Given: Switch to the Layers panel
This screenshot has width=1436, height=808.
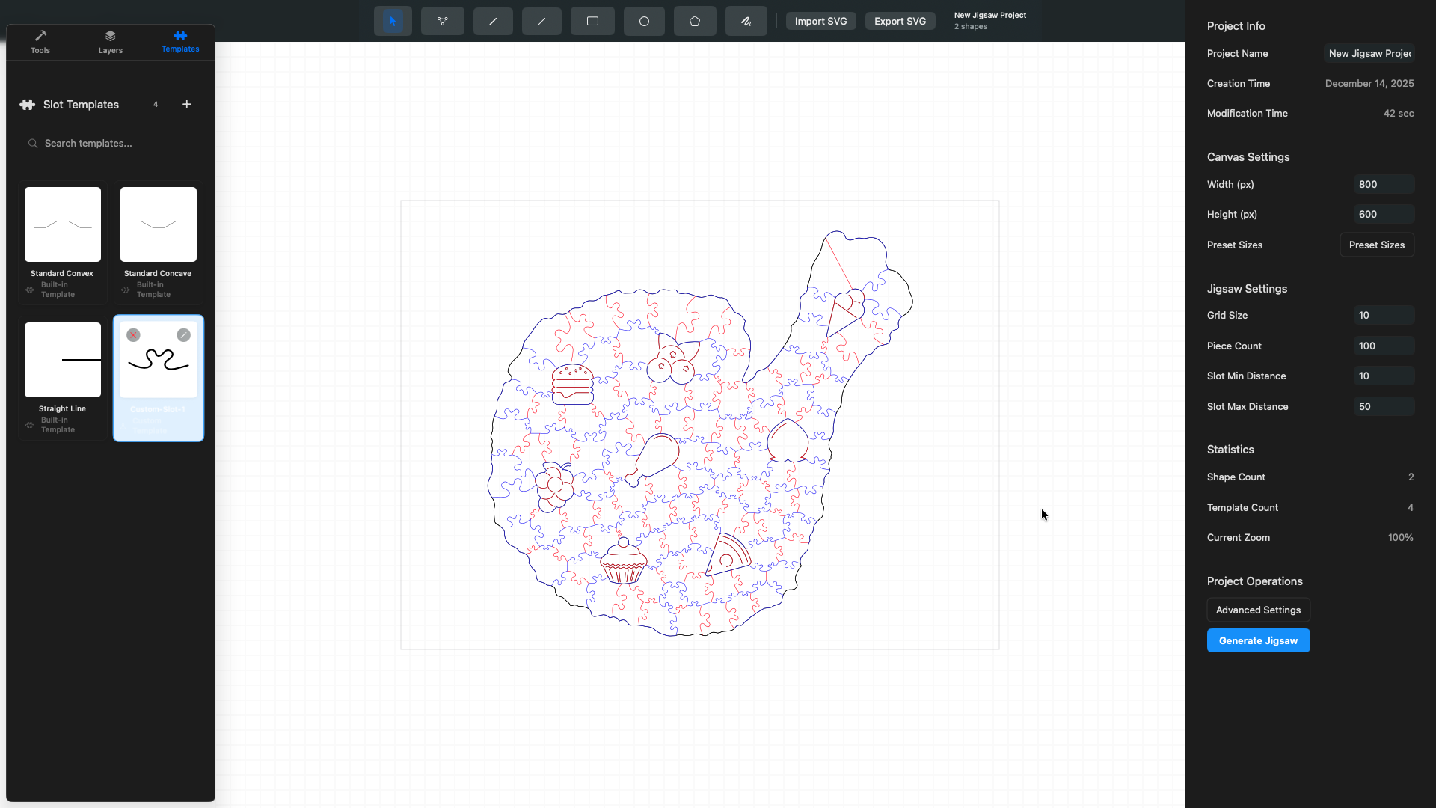Looking at the screenshot, I should (110, 41).
